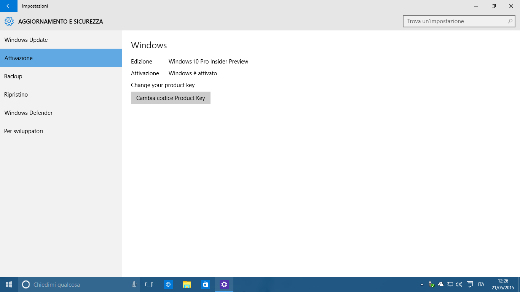
Task: Focus the Trova un'impostazione search field
Action: click(459, 21)
